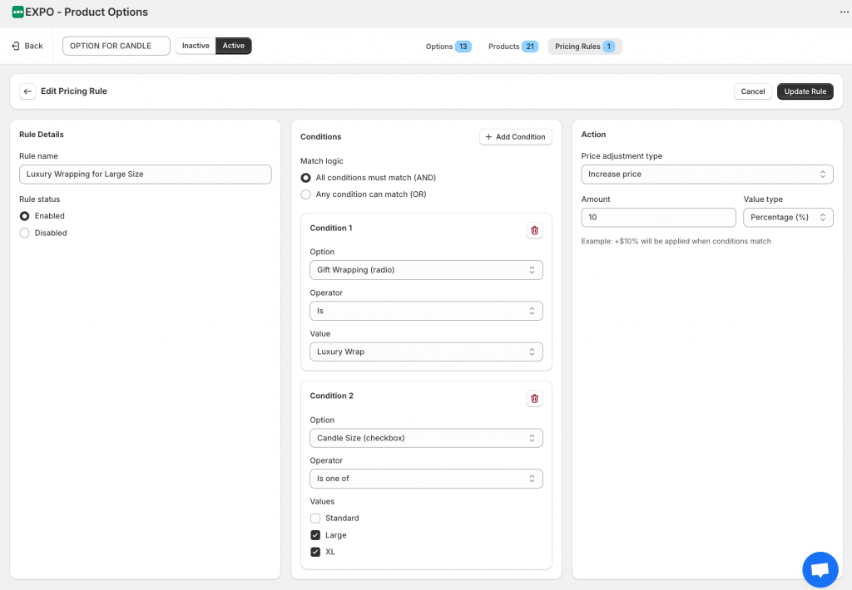
Task: Check the Standard checkbox
Action: coord(315,518)
